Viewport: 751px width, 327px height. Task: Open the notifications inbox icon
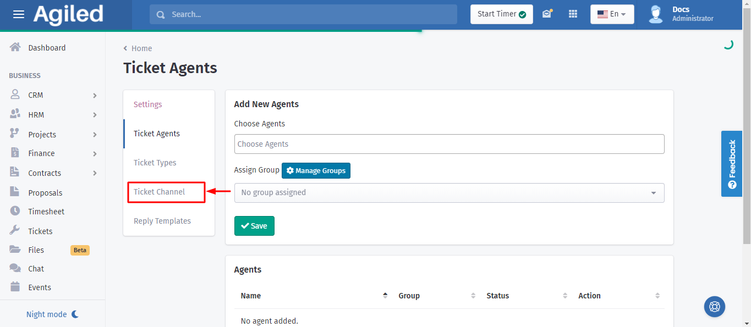click(x=546, y=14)
